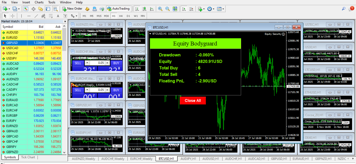
Task: Increase lot size with the up stepper
Action: 107,63
